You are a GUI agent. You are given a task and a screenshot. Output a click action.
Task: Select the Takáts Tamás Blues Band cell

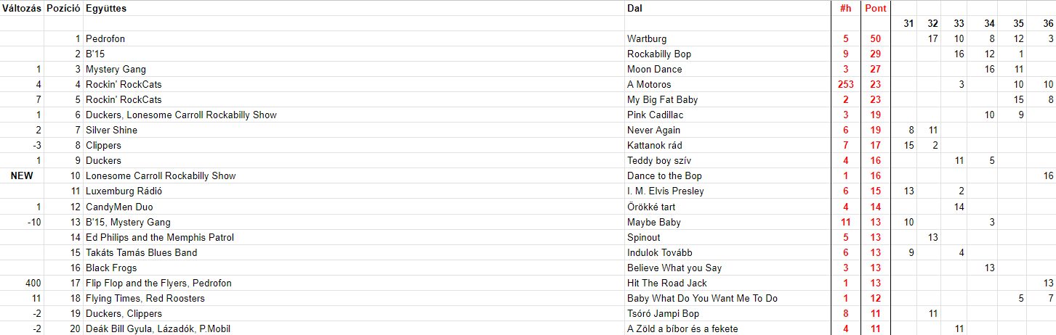tap(354, 252)
